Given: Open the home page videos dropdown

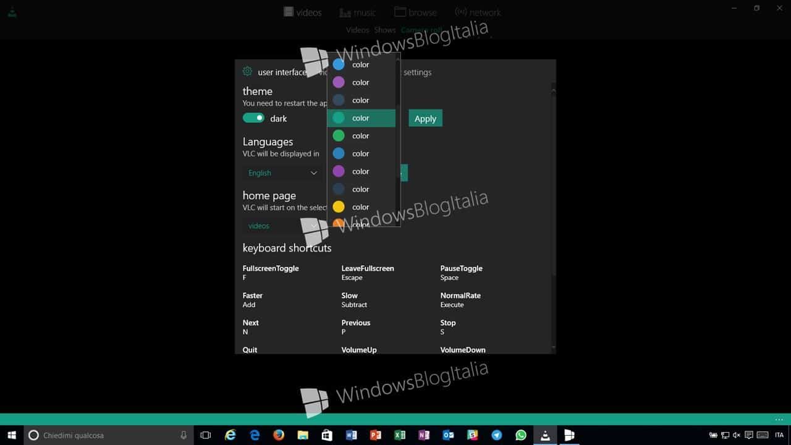Looking at the screenshot, I should (x=282, y=226).
